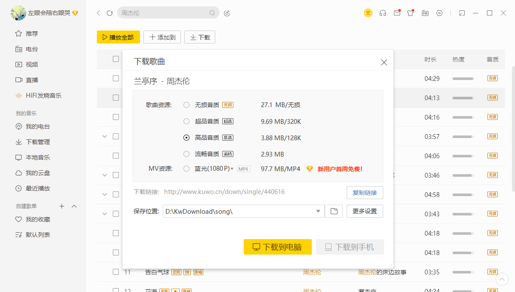This screenshot has width=515, height=292.
Task: Expand the row with 03:57 song
Action: [x=105, y=136]
